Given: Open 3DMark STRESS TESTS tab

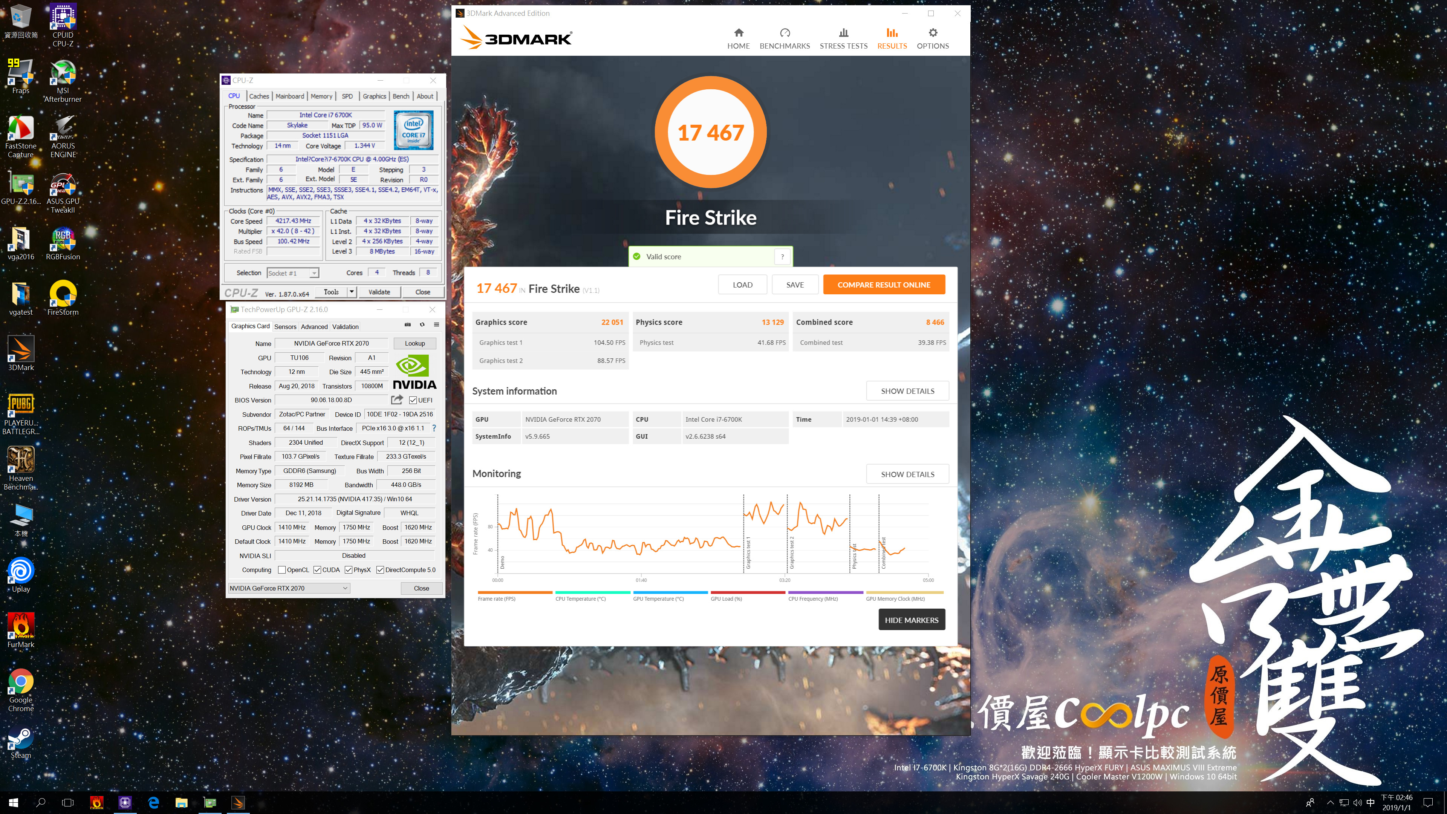Looking at the screenshot, I should coord(843,39).
